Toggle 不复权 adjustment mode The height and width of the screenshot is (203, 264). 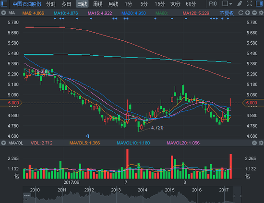pos(227,13)
